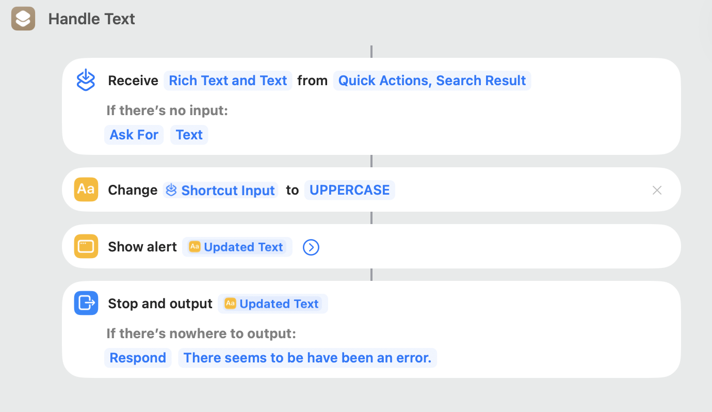Select Updated Text variable in Show alert
This screenshot has height=412, width=712.
pyautogui.click(x=237, y=247)
